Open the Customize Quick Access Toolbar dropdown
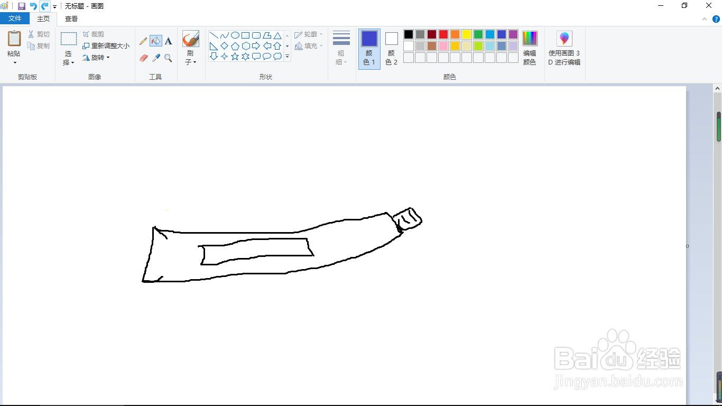722x406 pixels. (54, 7)
